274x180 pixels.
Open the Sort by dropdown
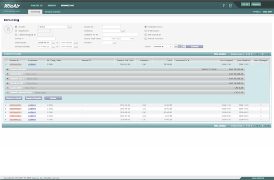point(163,46)
